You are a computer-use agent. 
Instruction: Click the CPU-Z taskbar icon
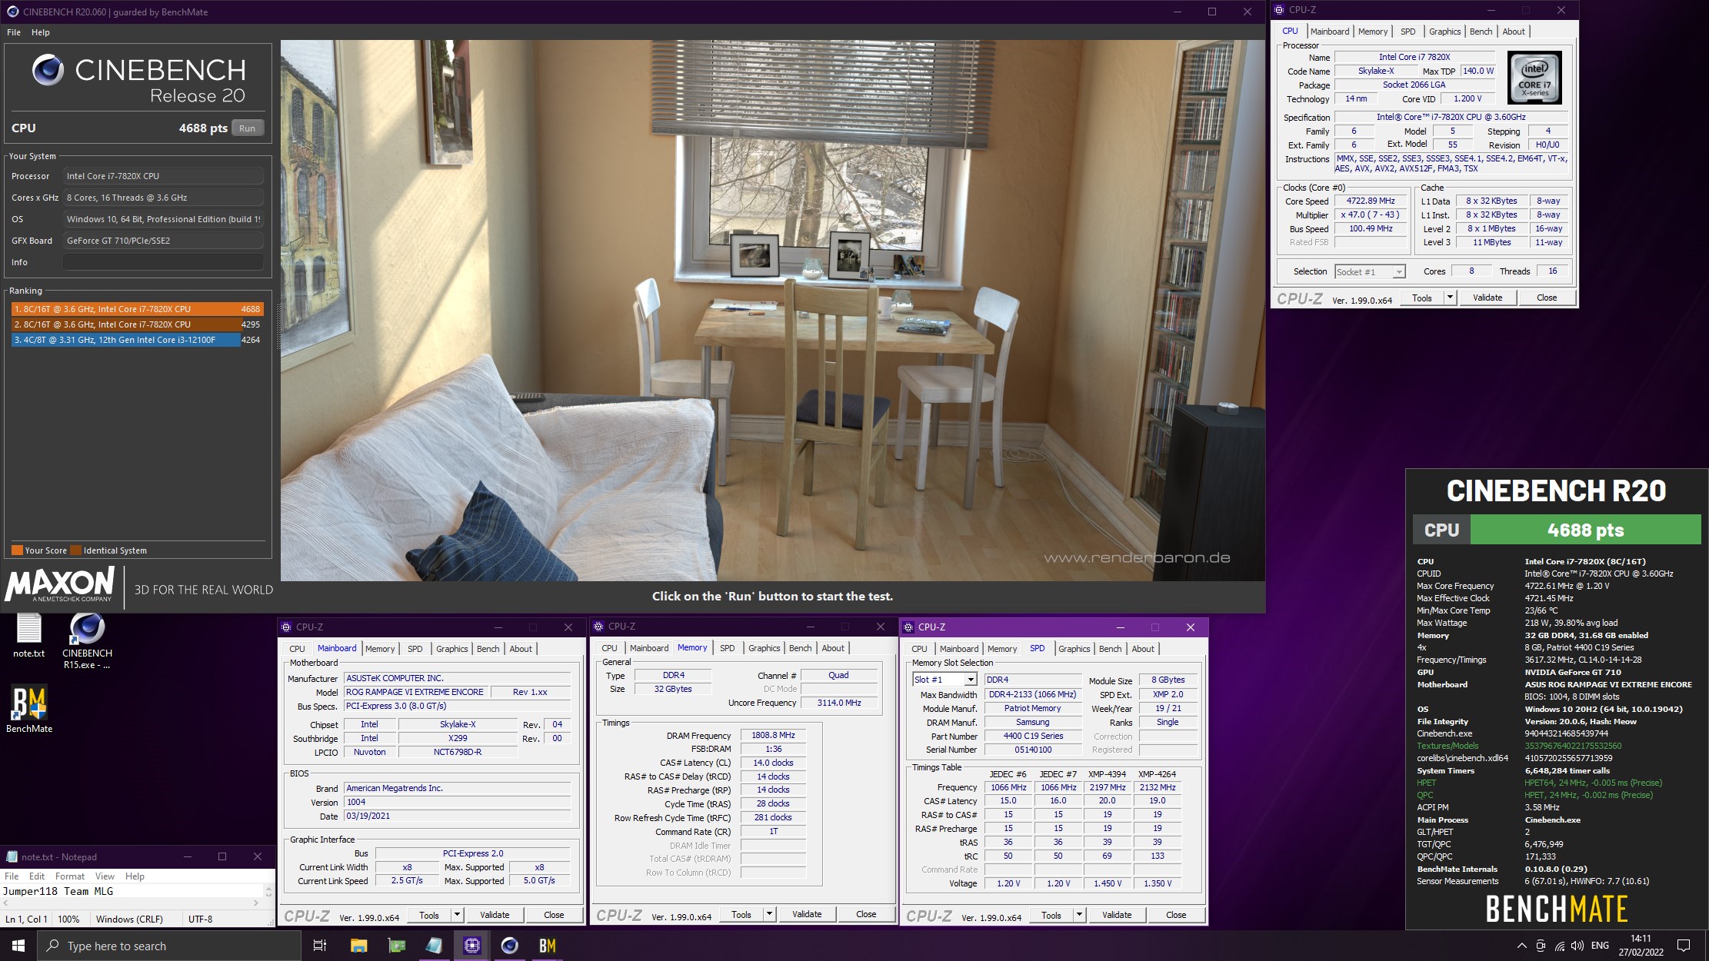[x=472, y=946]
